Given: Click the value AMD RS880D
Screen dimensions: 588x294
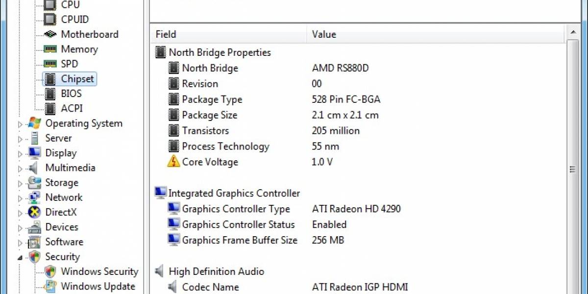Looking at the screenshot, I should pos(341,68).
